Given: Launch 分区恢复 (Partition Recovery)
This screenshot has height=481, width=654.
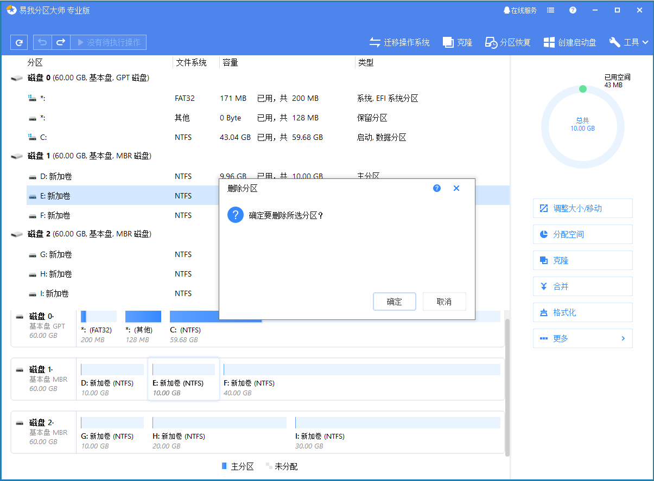Looking at the screenshot, I should 507,42.
